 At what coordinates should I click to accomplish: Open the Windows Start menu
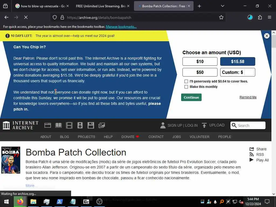(6, 202)
